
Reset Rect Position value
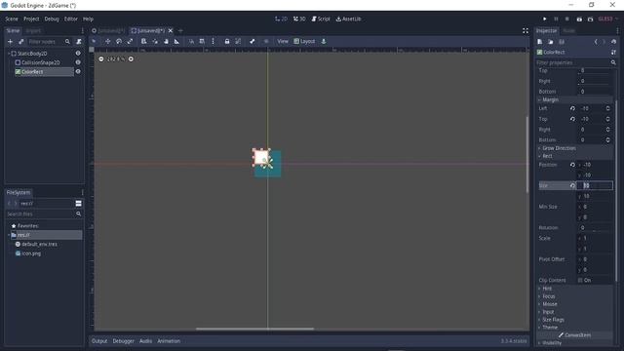(572, 165)
